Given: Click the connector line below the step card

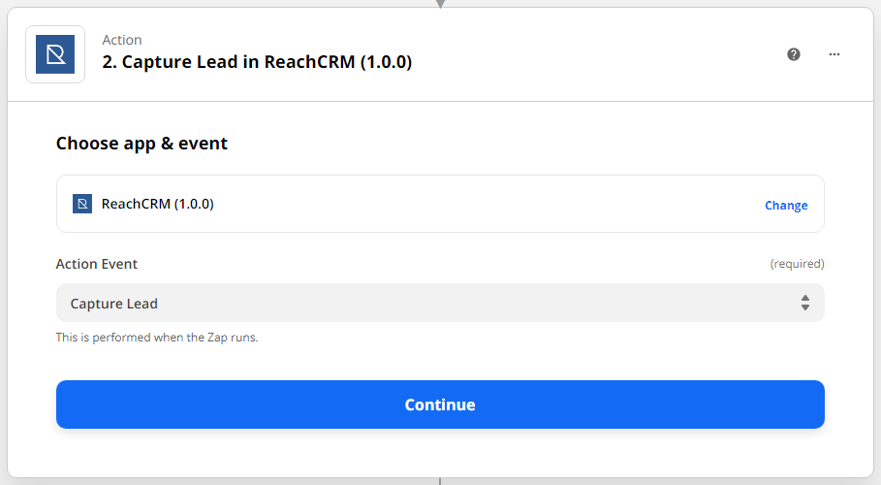Looking at the screenshot, I should pos(440,480).
